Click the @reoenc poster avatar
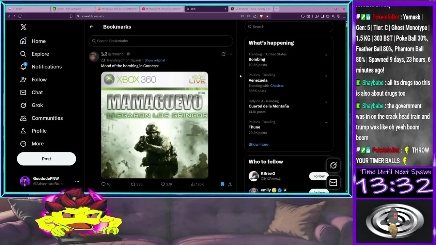436x245 pixels. [94, 56]
